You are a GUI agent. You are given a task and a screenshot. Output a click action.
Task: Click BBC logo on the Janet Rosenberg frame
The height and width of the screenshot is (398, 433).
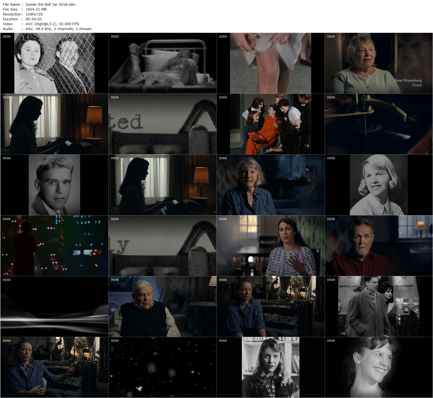331,37
